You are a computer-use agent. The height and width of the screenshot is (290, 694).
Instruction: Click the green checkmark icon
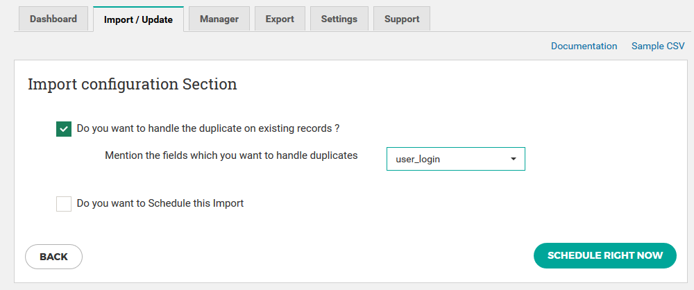pyautogui.click(x=64, y=129)
